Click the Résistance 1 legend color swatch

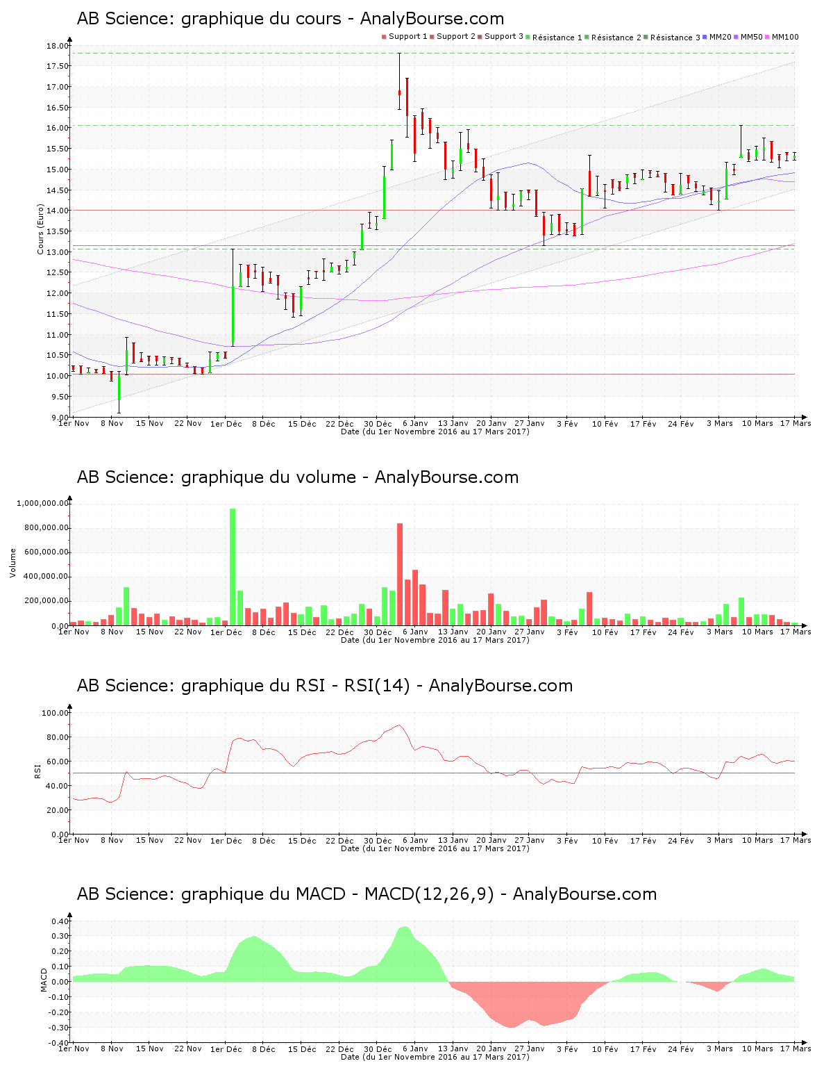click(x=528, y=37)
